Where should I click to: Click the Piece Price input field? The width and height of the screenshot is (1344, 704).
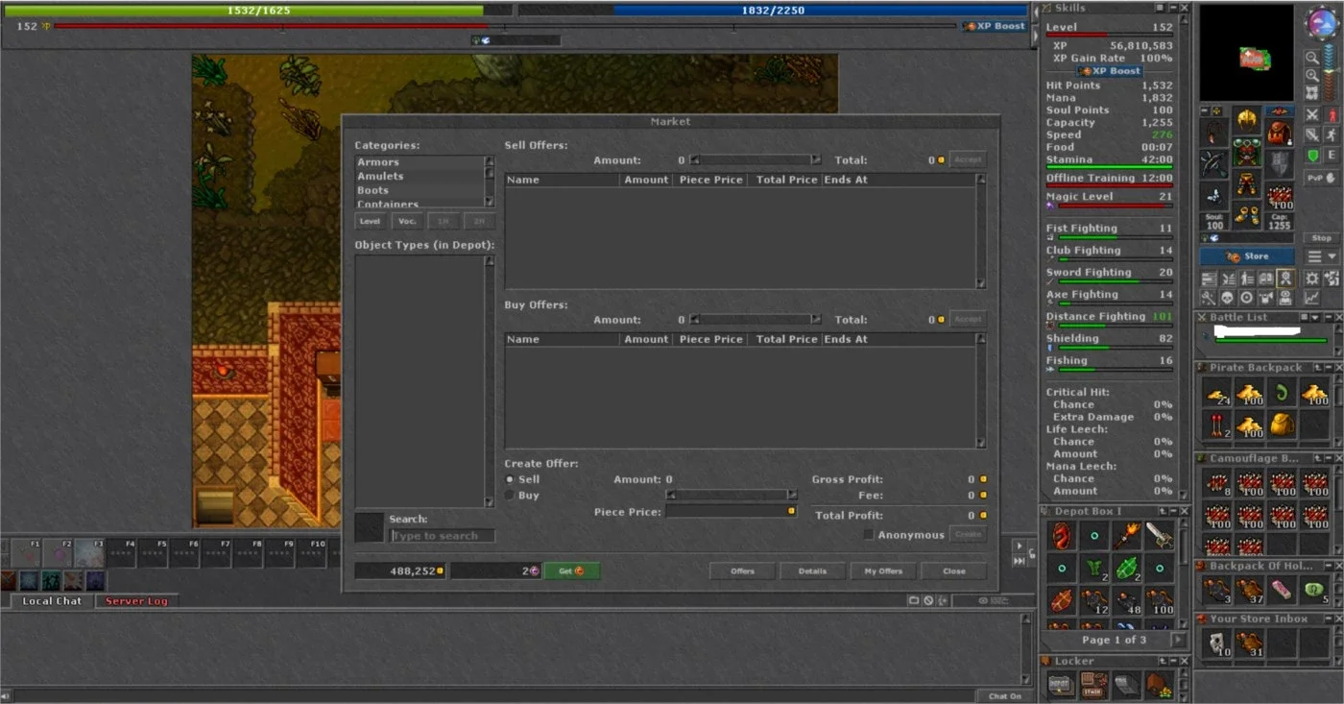pos(732,512)
